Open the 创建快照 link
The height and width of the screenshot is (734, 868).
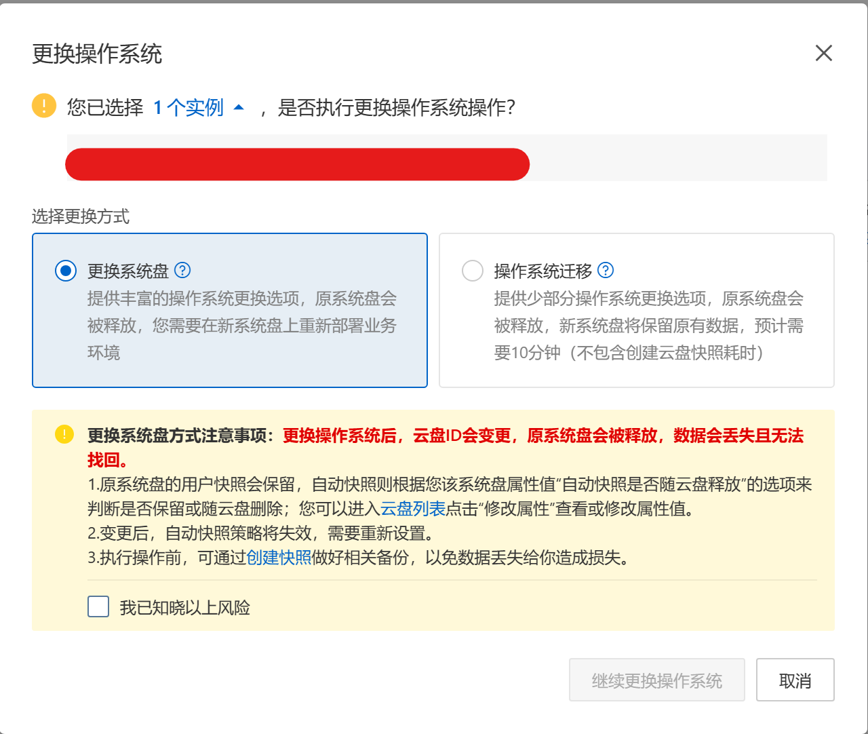pos(279,558)
